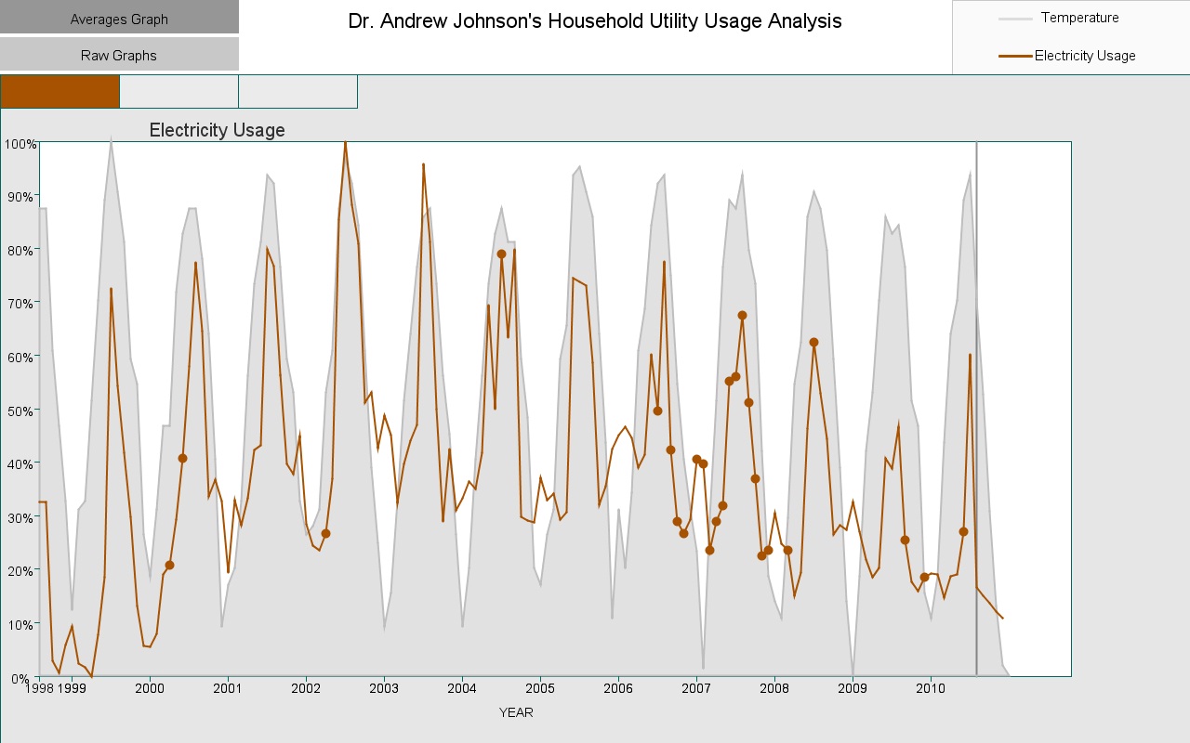
Task: Select the mid-2004 data point near 79%
Action: [501, 254]
